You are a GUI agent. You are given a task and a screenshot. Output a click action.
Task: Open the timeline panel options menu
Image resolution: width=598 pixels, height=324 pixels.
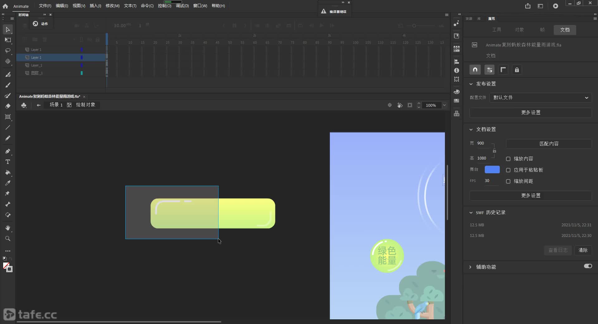tap(446, 15)
